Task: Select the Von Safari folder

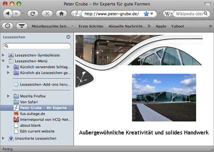Action: click(26, 102)
